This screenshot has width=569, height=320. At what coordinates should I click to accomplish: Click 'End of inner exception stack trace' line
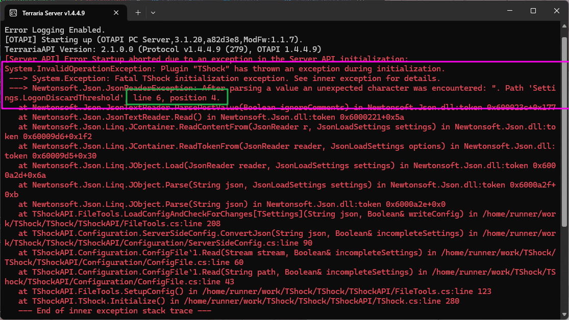[x=115, y=311]
